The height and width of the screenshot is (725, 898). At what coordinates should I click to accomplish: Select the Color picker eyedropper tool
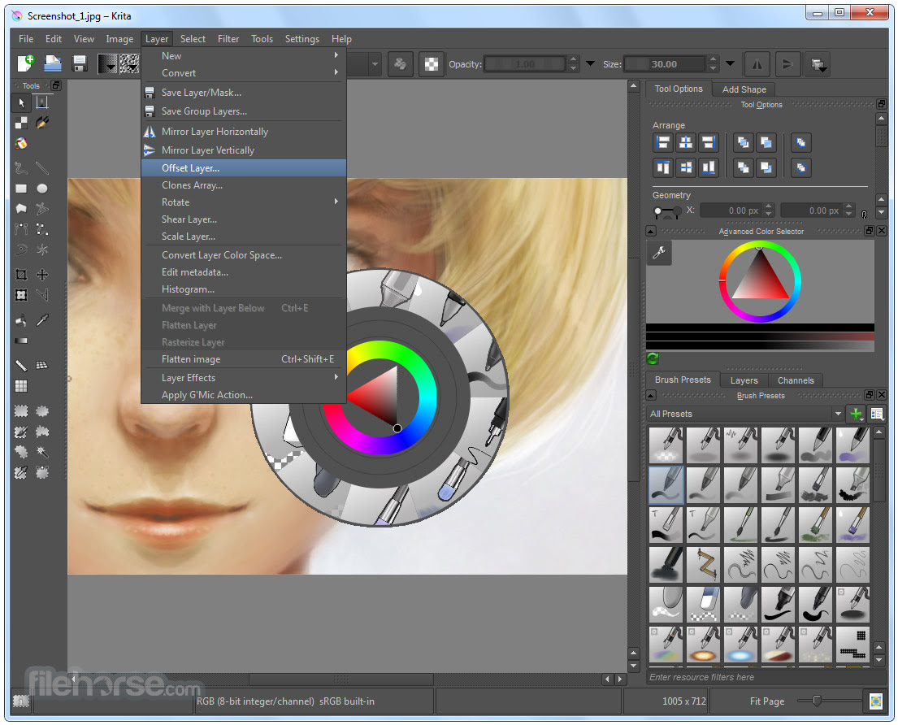click(42, 320)
